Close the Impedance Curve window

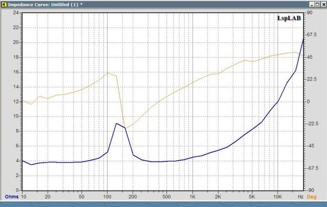tap(323, 4)
